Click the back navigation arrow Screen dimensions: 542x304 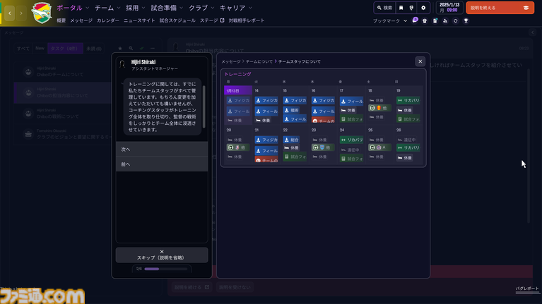[x=9, y=13]
